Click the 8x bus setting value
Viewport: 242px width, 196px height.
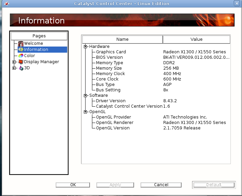166,90
